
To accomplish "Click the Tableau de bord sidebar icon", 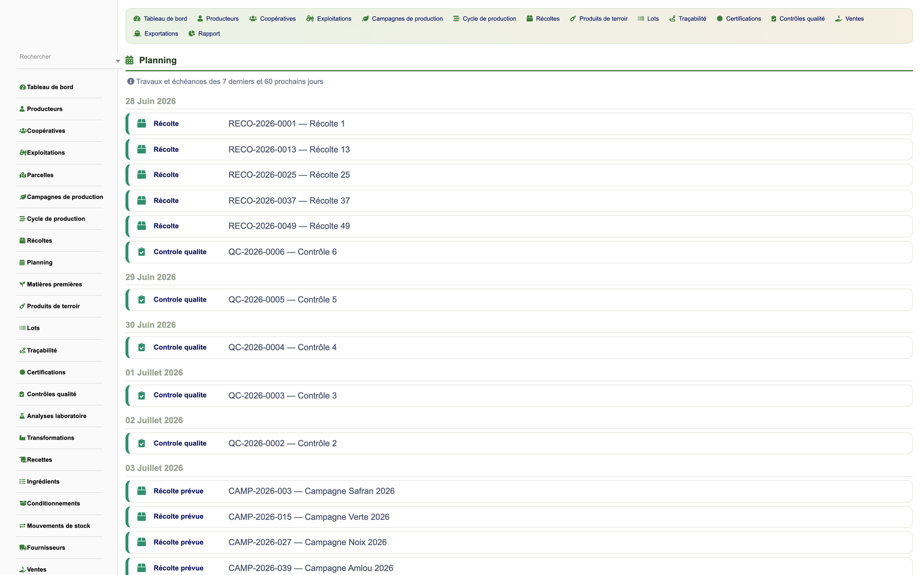I will (22, 87).
